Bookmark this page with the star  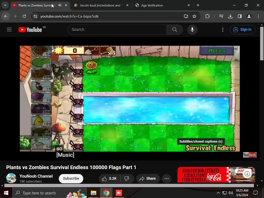194,16
